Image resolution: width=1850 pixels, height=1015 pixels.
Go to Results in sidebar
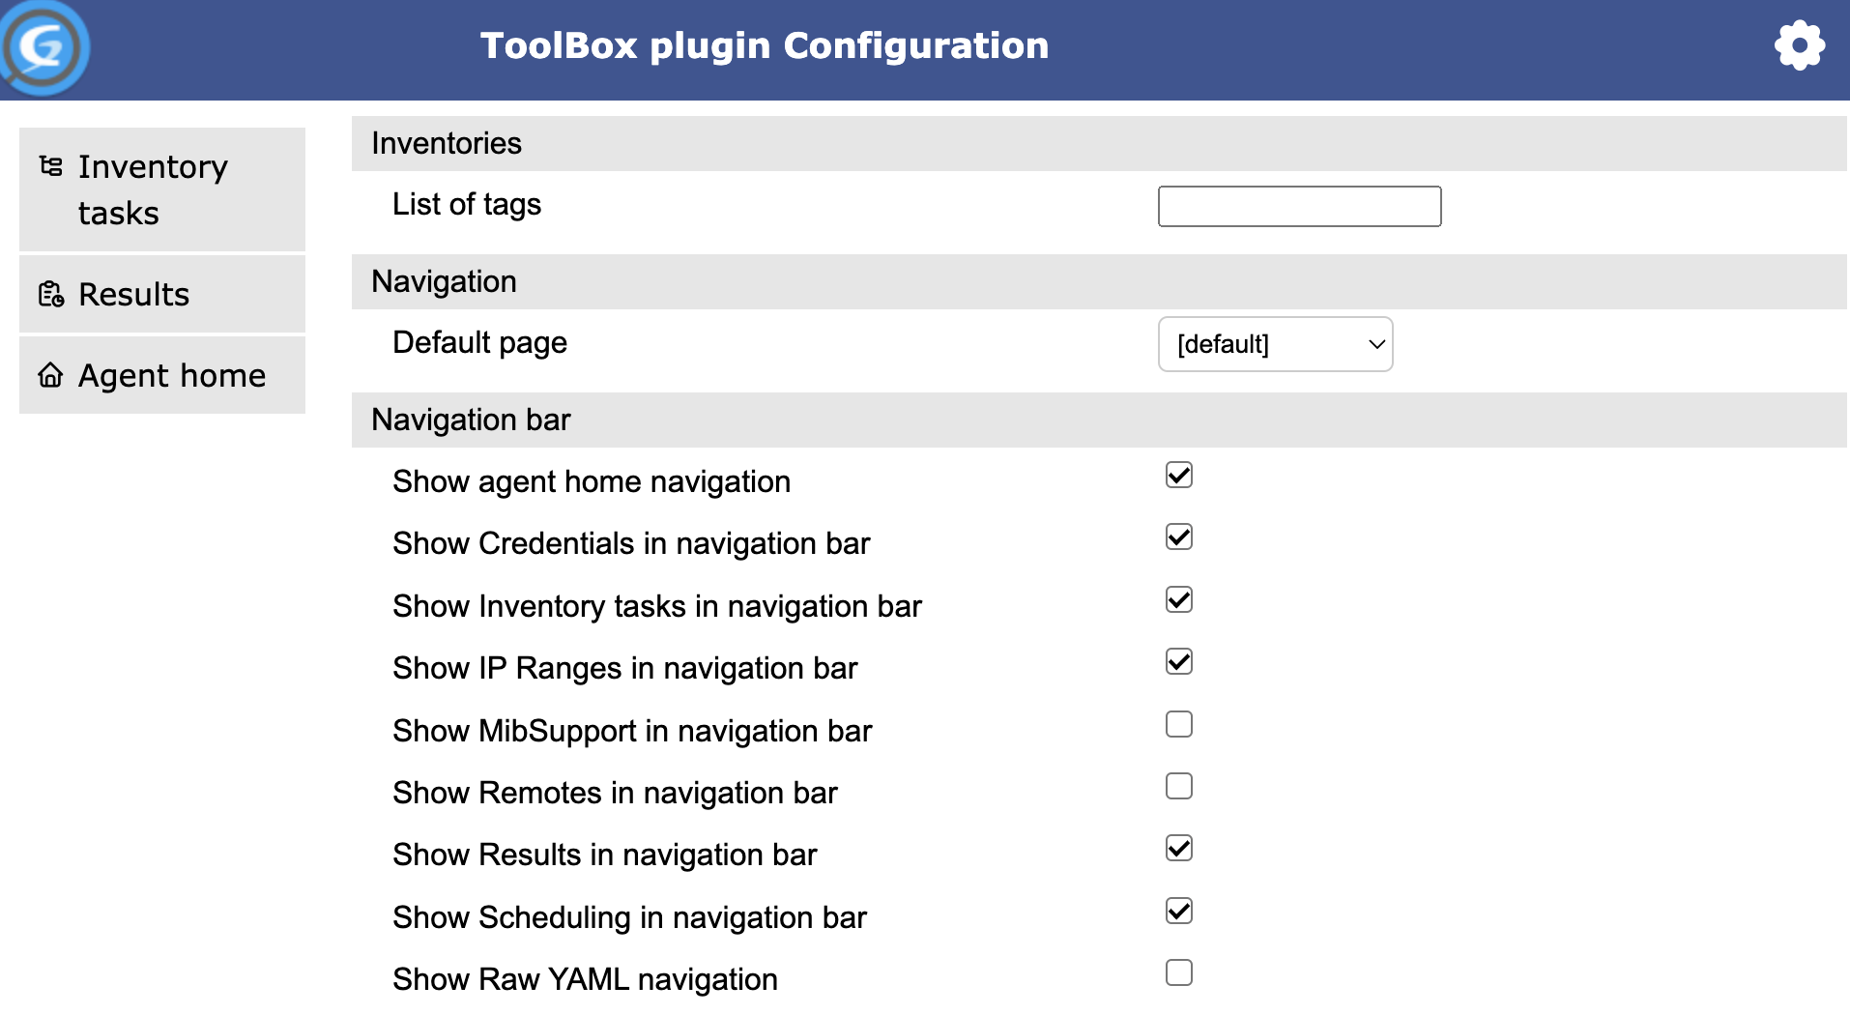162,294
